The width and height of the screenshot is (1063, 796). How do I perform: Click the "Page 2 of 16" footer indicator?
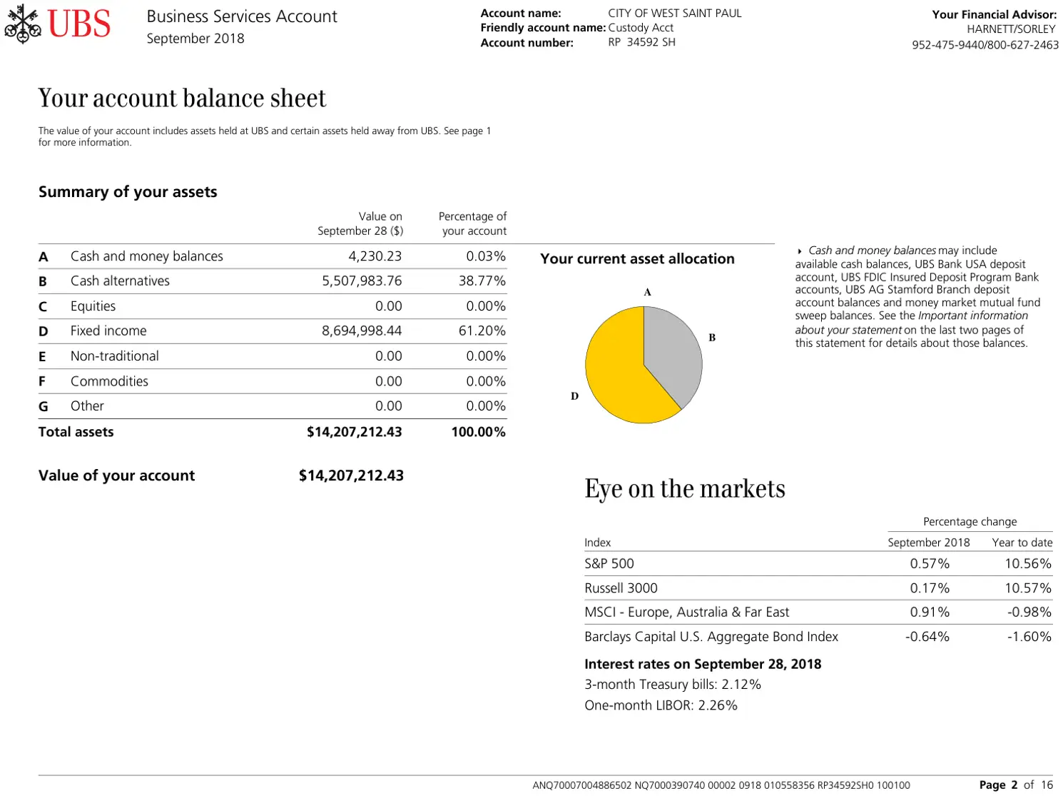pyautogui.click(x=1016, y=785)
